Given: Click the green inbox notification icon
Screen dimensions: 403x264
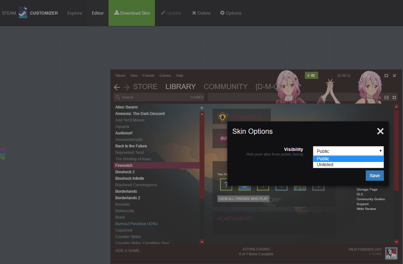Looking at the screenshot, I should point(311,75).
